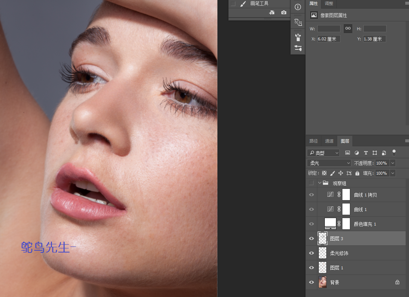Image resolution: width=409 pixels, height=297 pixels.
Task: Filter layers by text layer type
Action: (366, 153)
